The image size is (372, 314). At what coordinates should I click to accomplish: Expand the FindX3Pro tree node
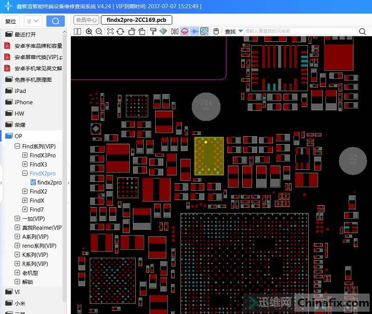tap(25, 155)
